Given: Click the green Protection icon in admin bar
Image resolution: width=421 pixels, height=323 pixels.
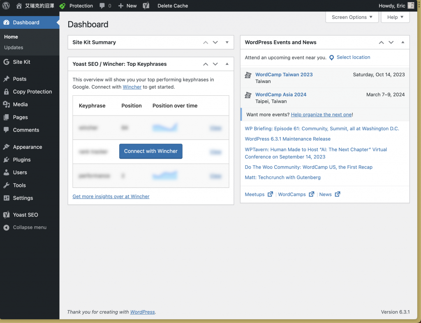Looking at the screenshot, I should [x=62, y=6].
